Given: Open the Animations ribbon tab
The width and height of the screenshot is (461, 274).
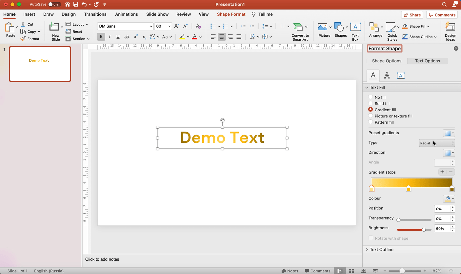Looking at the screenshot, I should 126,14.
